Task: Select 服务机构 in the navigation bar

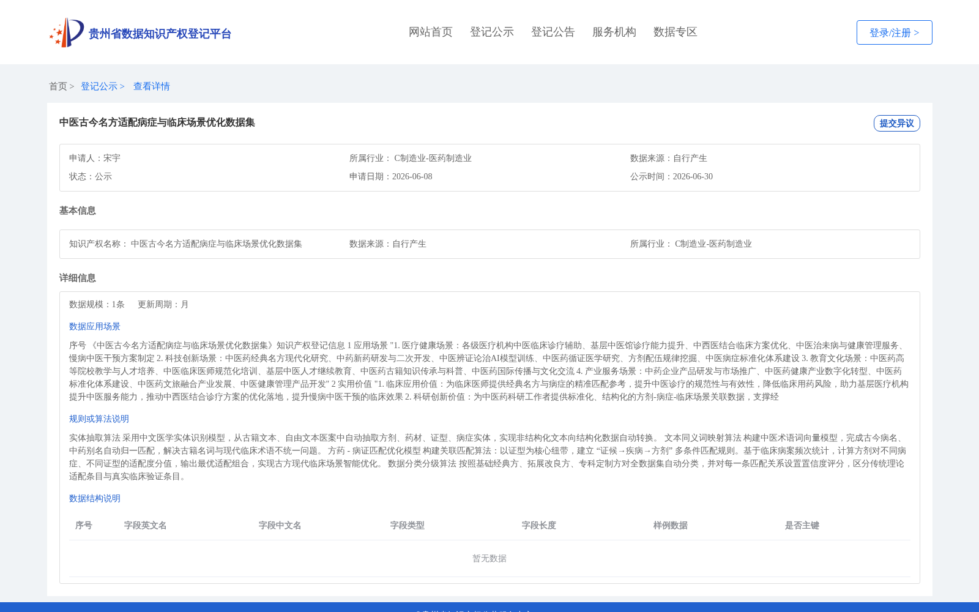Action: [614, 32]
